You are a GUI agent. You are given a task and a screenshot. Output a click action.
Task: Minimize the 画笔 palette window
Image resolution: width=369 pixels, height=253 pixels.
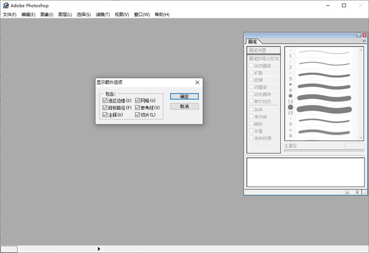pyautogui.click(x=359, y=35)
